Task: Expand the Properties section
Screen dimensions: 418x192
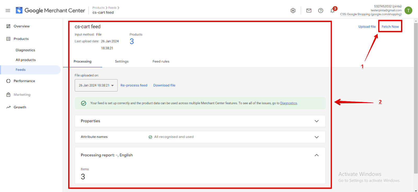Action: point(200,121)
